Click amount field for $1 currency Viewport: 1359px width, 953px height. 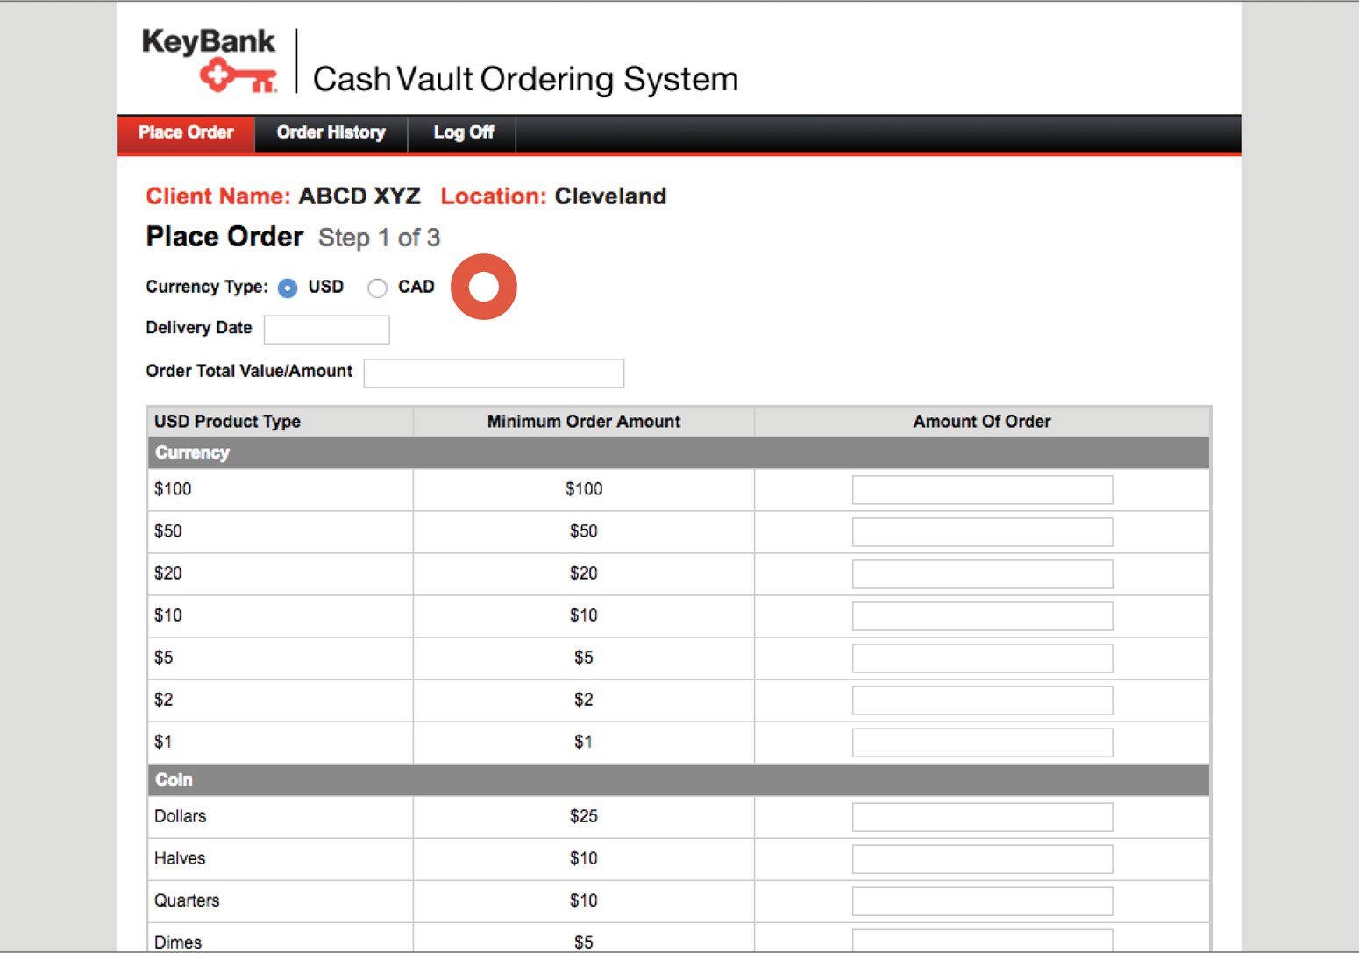[982, 742]
